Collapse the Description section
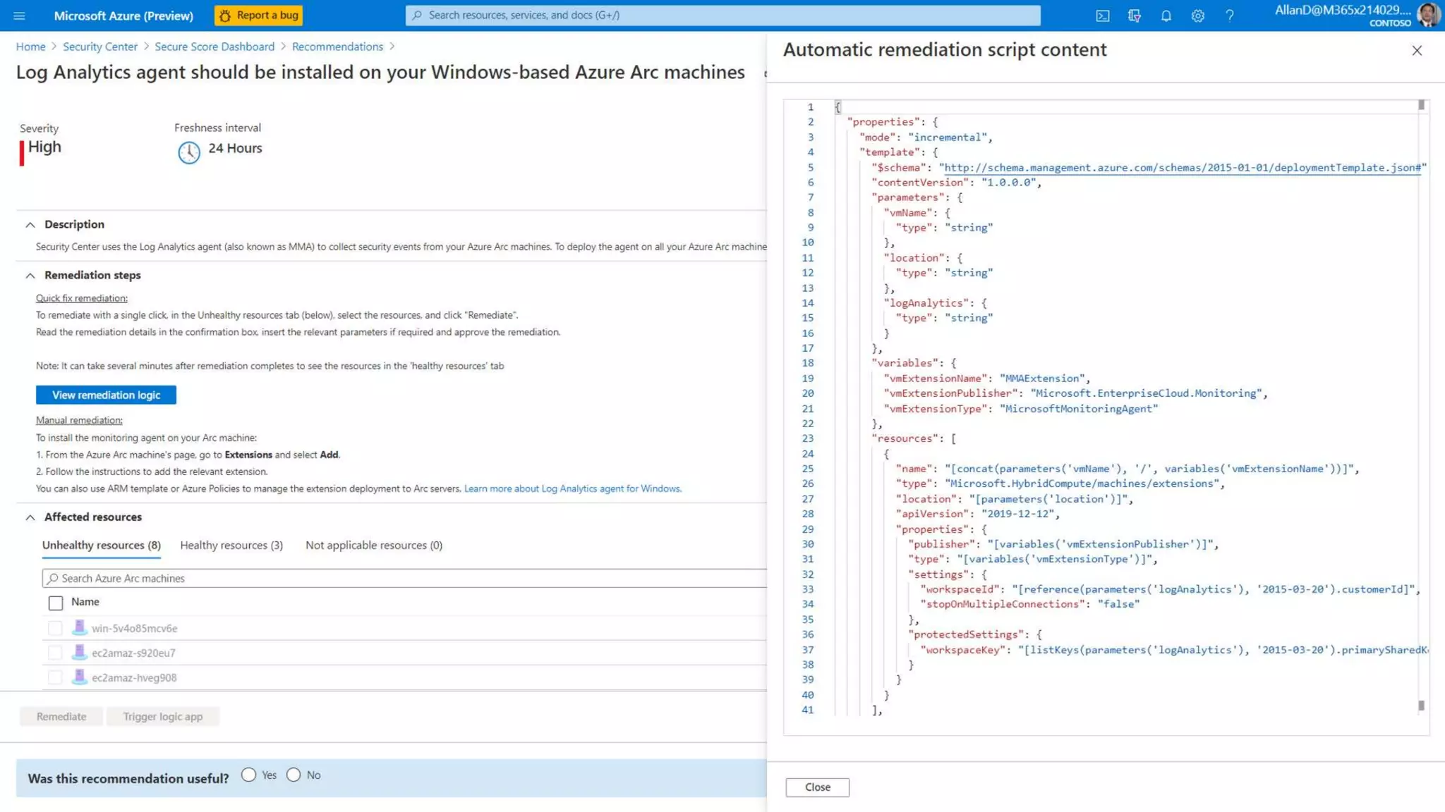 (30, 224)
